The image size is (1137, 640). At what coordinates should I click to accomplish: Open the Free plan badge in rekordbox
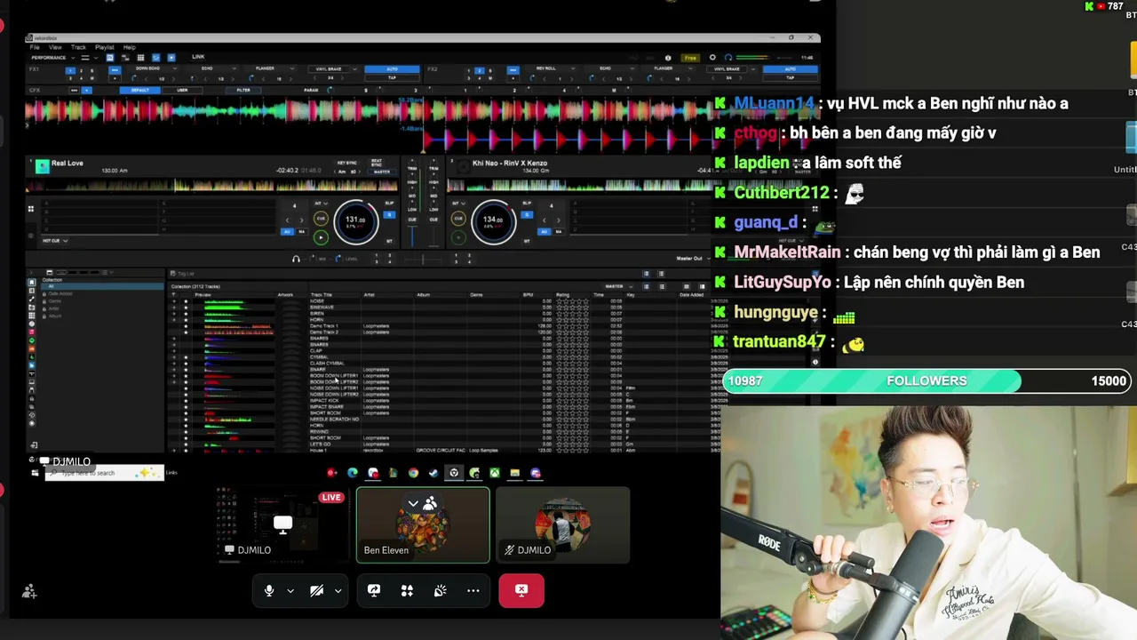tap(690, 58)
